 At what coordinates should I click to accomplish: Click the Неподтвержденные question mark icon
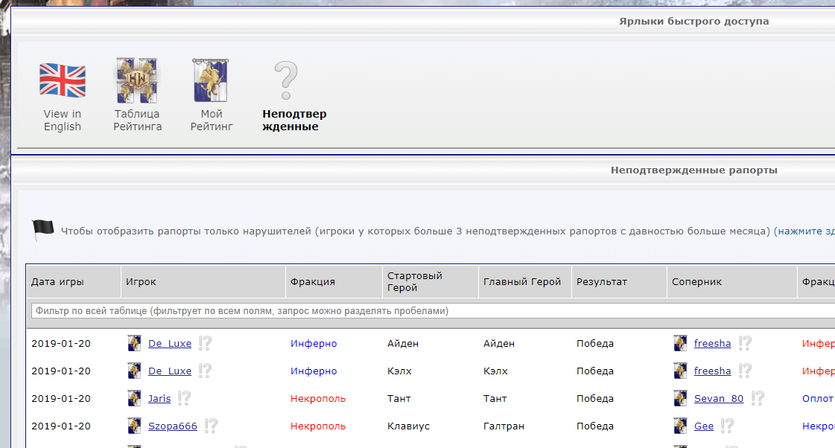(x=286, y=80)
